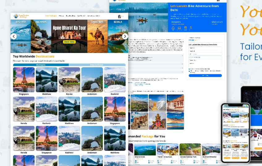Click the Your Name input field
Viewport: 262px width, 166px height.
(205, 48)
